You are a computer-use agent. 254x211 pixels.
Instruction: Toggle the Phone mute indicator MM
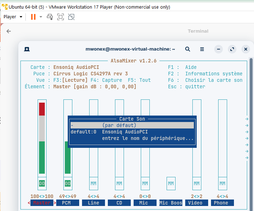[x=222, y=183]
